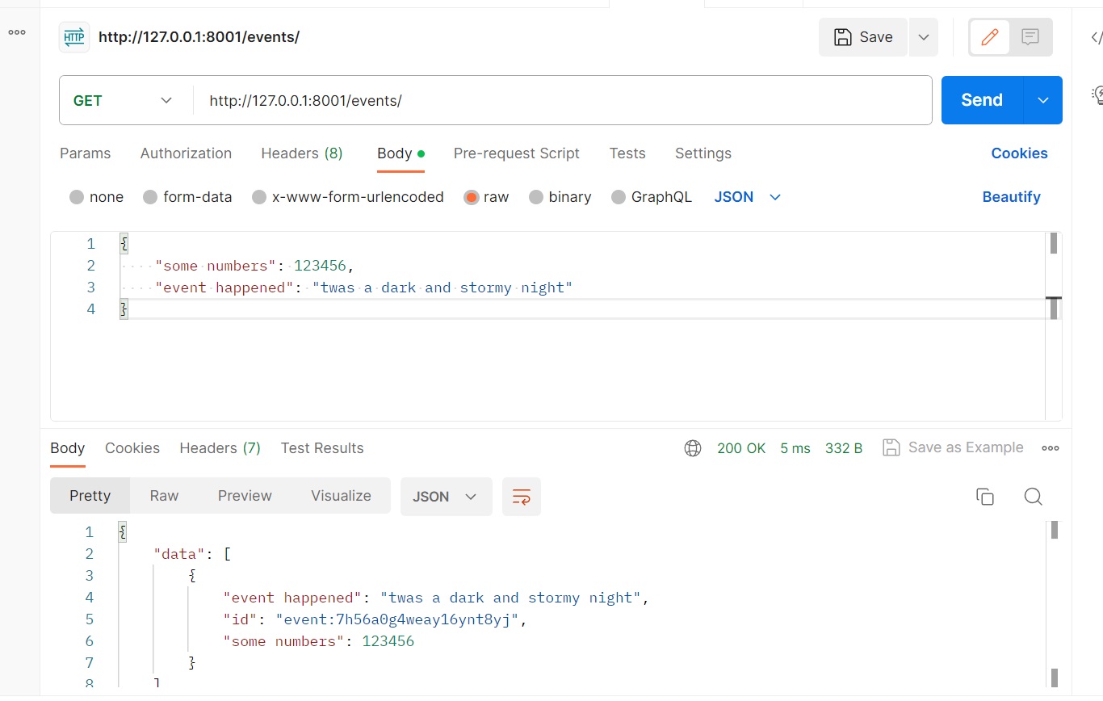Switch response view to Visualize
Image resolution: width=1103 pixels, height=701 pixels.
pos(341,496)
